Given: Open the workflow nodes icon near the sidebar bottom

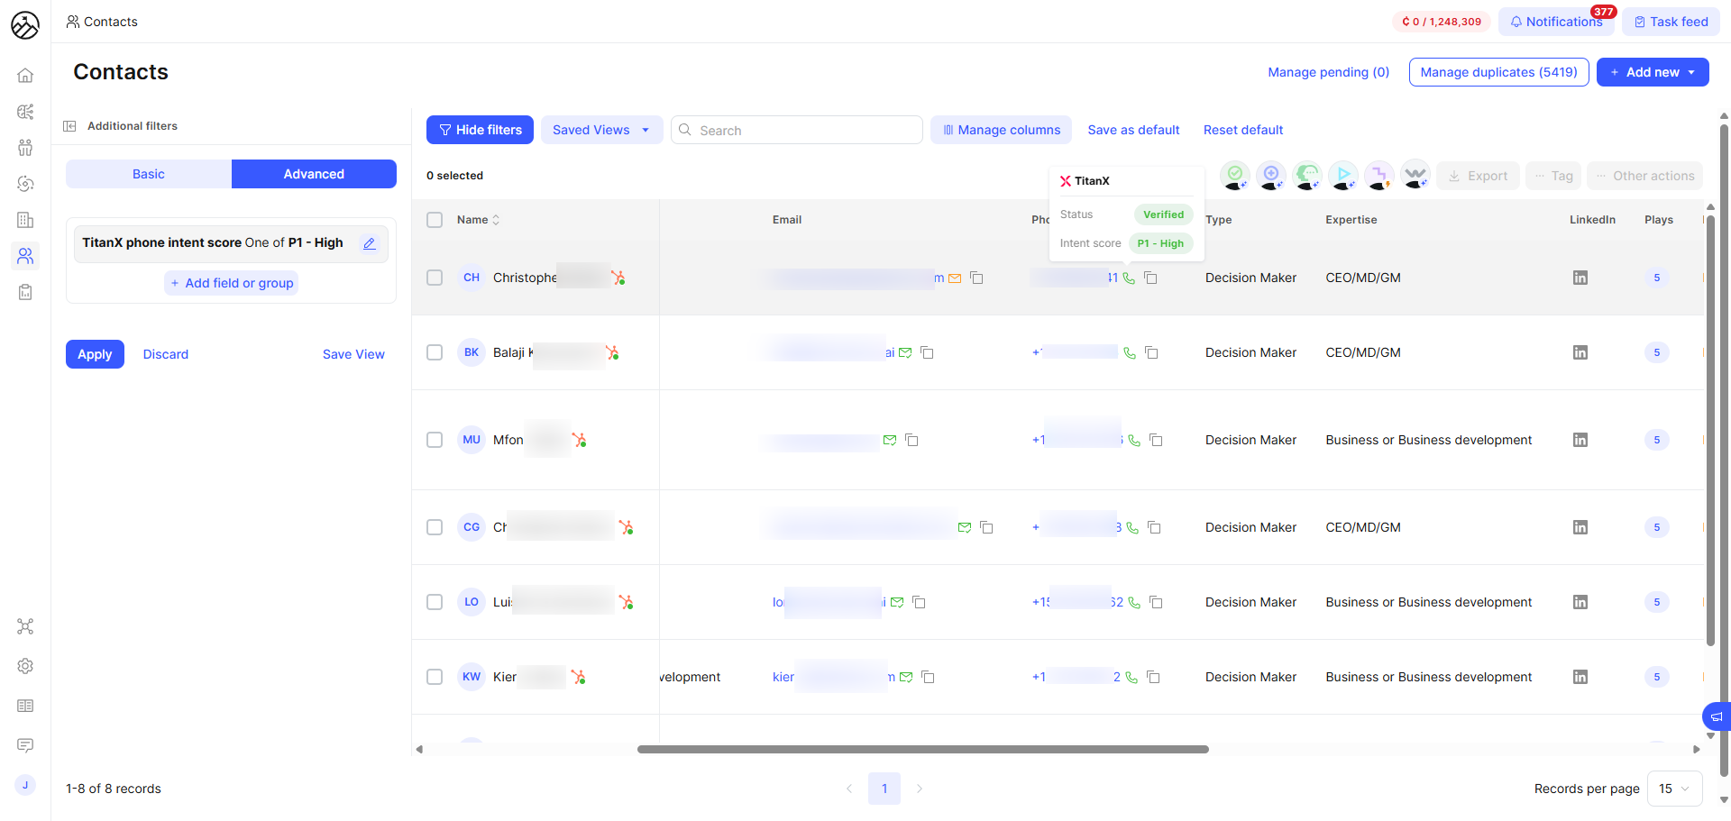Looking at the screenshot, I should [25, 626].
